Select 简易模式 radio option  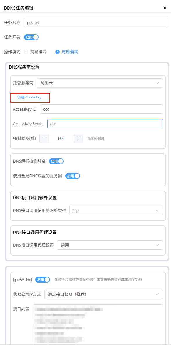point(35,52)
